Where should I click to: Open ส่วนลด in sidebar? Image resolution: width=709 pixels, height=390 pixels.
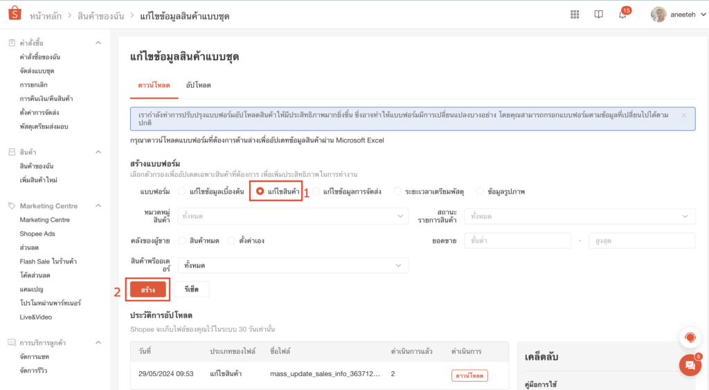pyautogui.click(x=29, y=248)
